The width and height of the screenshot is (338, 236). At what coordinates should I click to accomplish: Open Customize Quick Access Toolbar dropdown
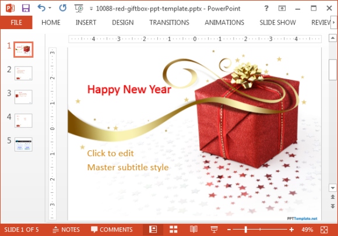click(x=91, y=9)
